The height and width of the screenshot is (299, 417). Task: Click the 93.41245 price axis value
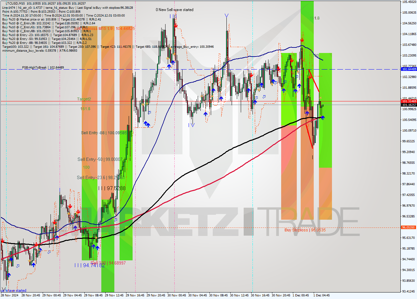(409, 291)
